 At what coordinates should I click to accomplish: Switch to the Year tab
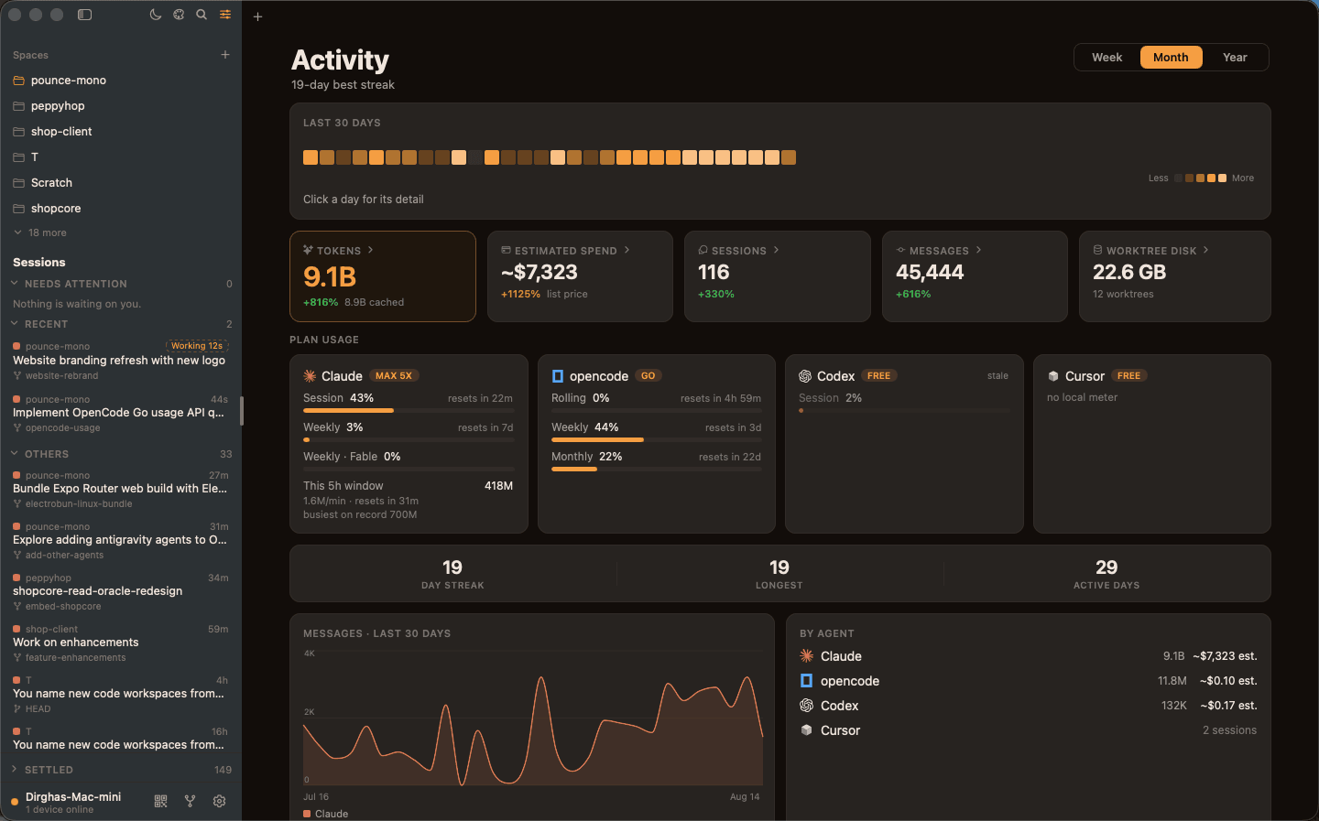click(1235, 57)
